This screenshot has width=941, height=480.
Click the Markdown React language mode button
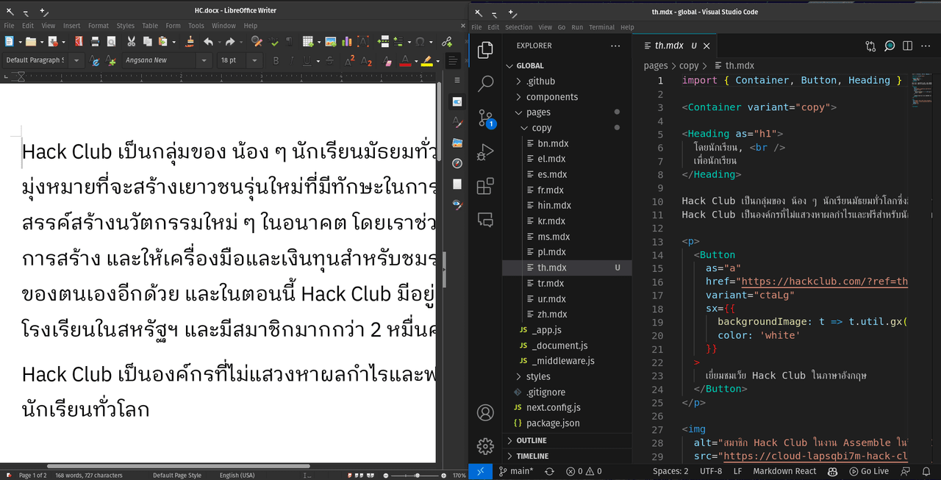tap(785, 471)
